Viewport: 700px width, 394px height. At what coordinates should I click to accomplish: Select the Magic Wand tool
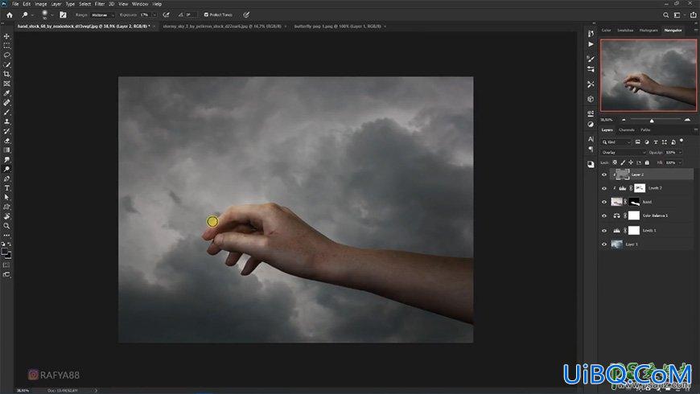(6, 64)
